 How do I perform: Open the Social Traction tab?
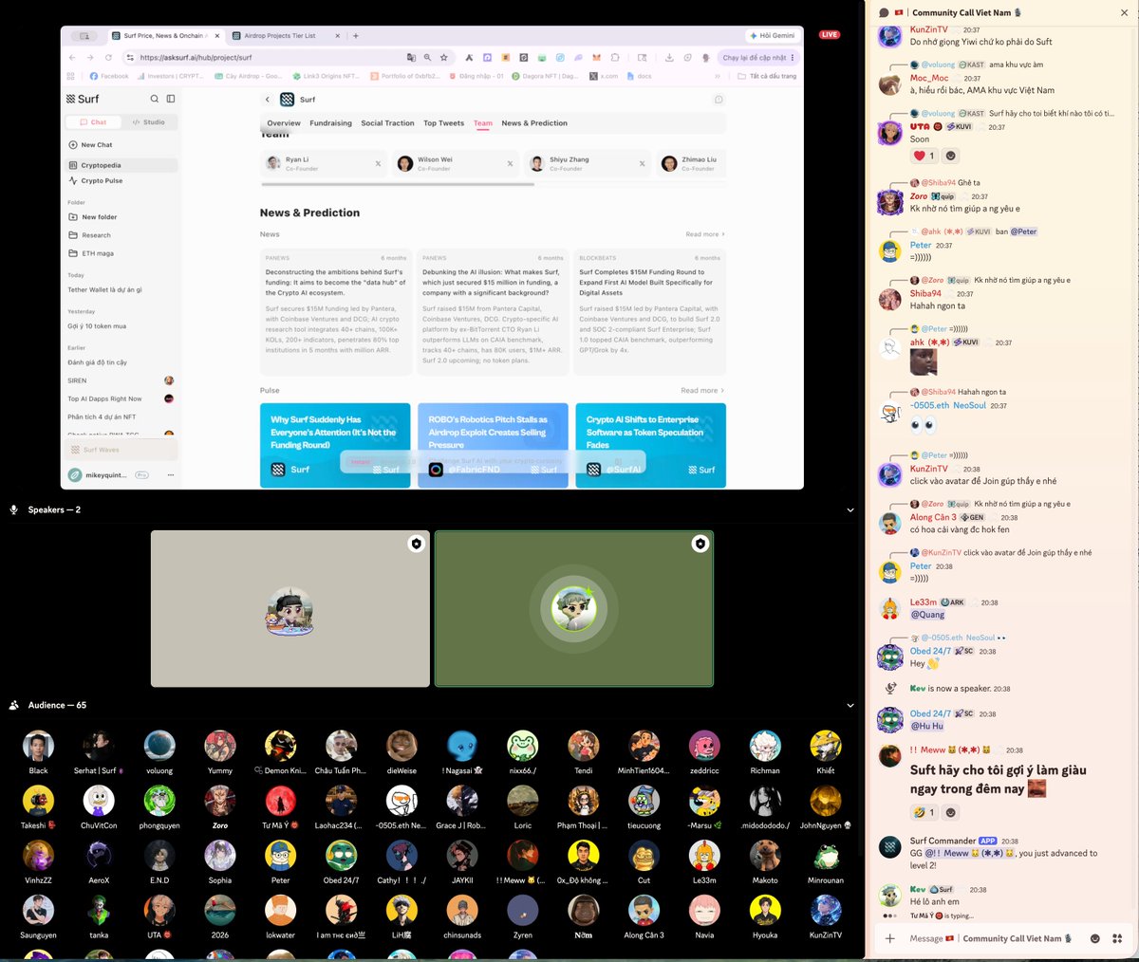pos(387,123)
